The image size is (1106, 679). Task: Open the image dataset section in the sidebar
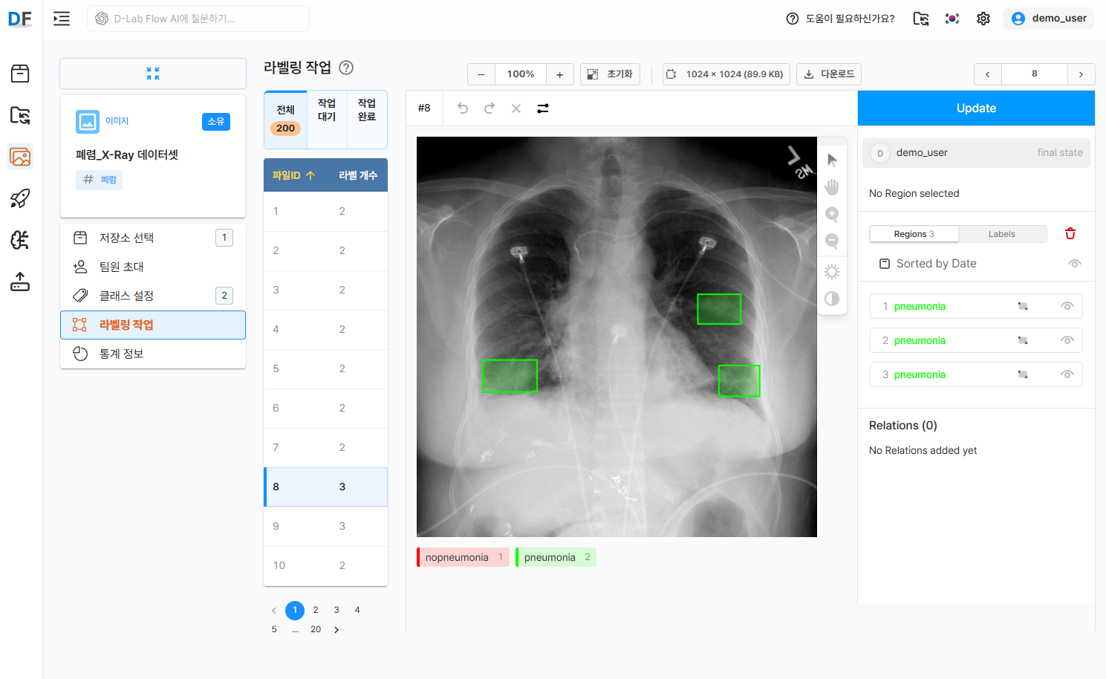19,157
